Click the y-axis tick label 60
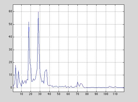This screenshot has height=102, width=138. (10, 11)
